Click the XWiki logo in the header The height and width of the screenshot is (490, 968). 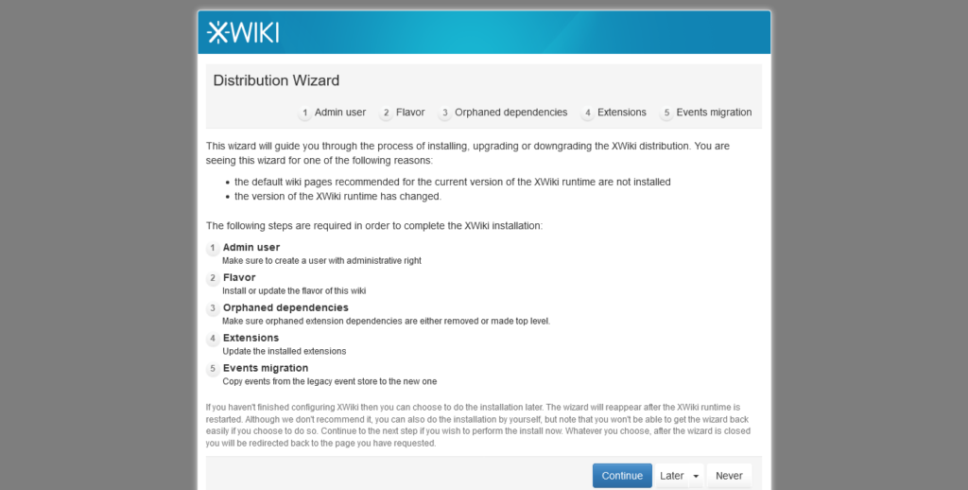243,33
